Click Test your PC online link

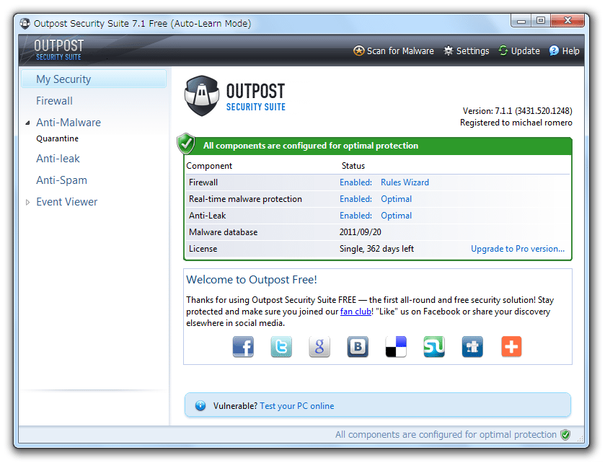click(x=296, y=406)
